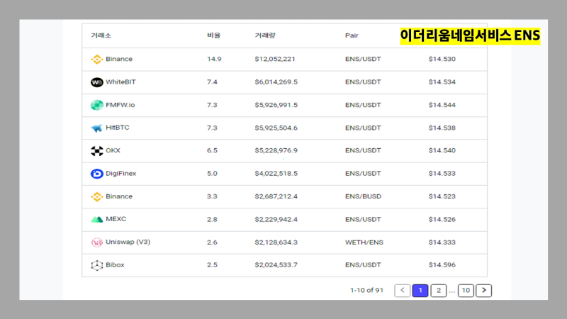Click the Uniswap (V3) logo
567x319 pixels.
(x=97, y=242)
